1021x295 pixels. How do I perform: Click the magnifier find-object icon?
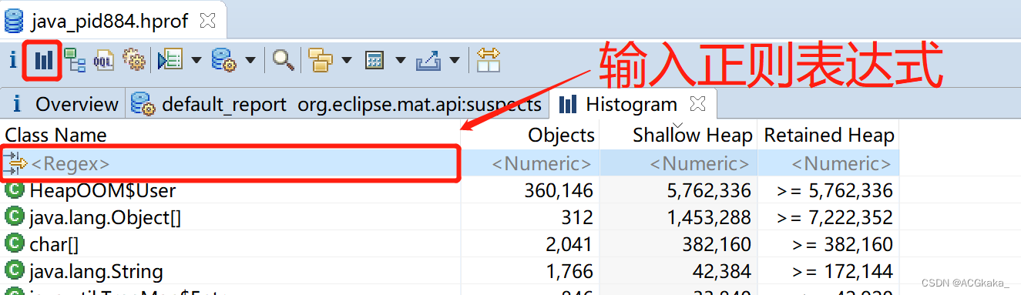tap(284, 59)
